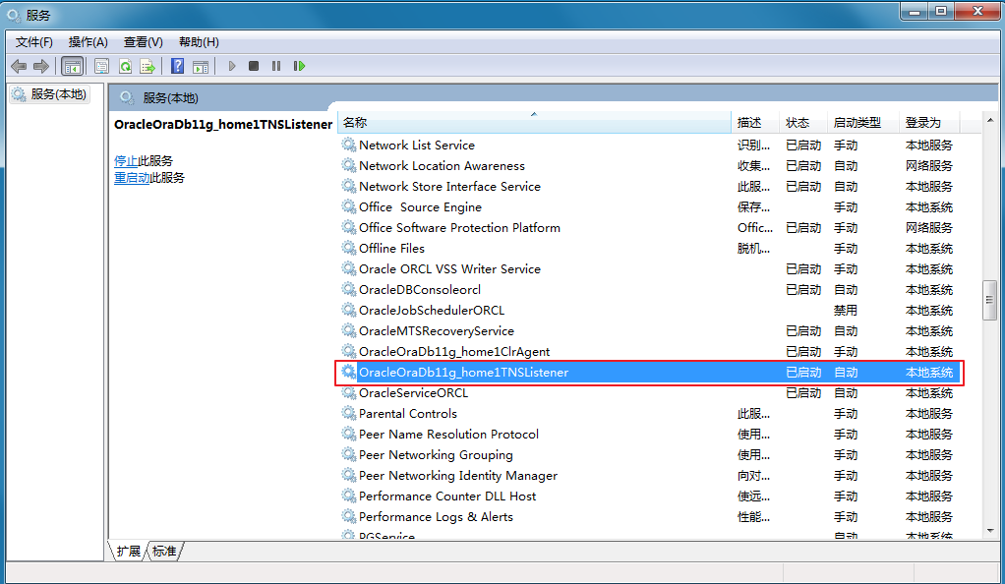
Task: Click the 停止 link to stop this service
Action: pos(126,161)
